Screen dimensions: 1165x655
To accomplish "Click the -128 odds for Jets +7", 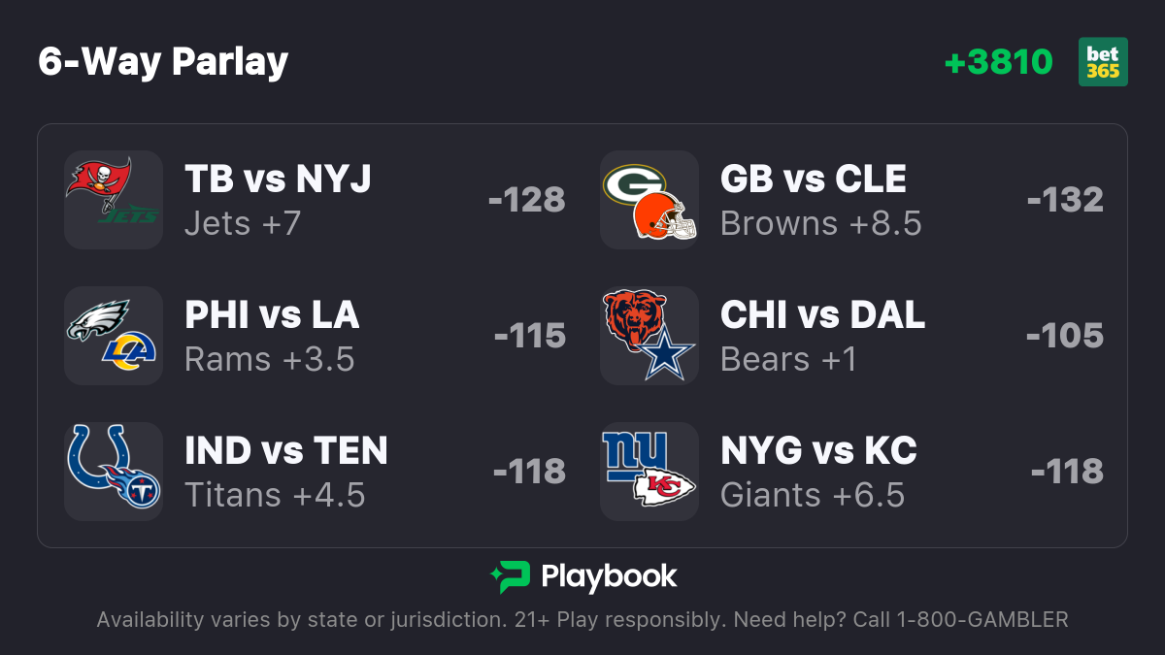I will point(527,200).
